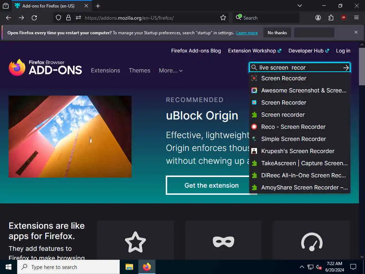Click the uBlock Origin heading

(202, 116)
